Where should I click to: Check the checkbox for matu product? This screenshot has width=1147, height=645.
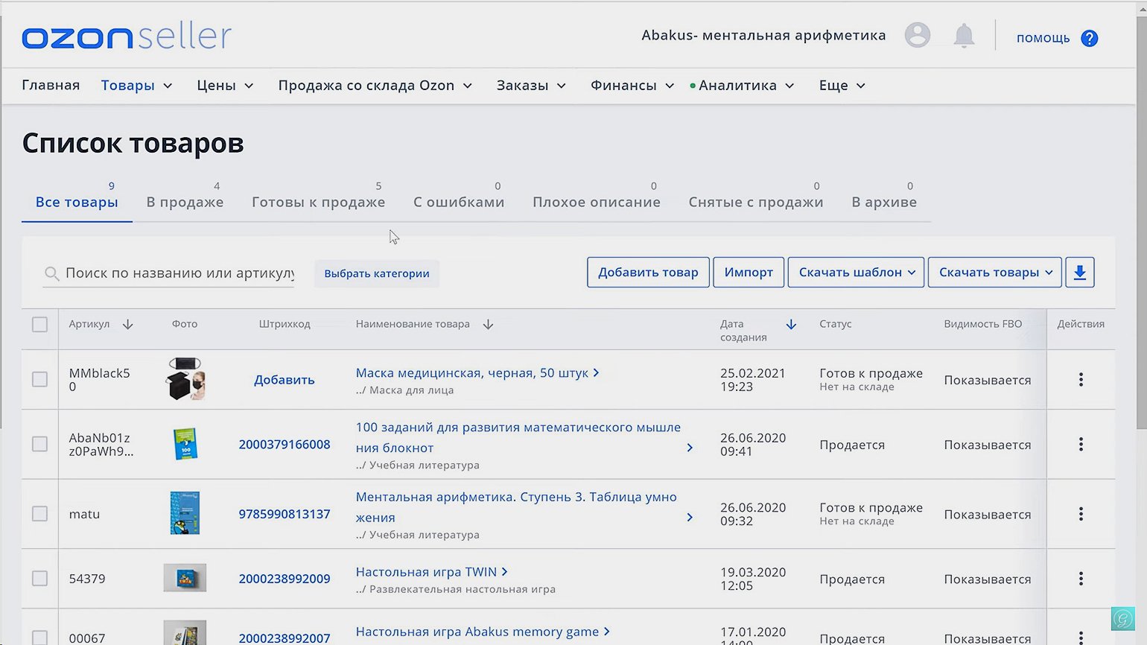pos(39,514)
